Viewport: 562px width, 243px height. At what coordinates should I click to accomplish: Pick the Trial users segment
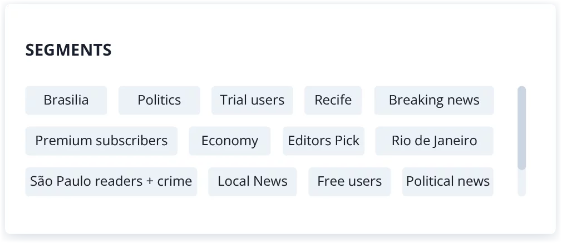(x=252, y=100)
